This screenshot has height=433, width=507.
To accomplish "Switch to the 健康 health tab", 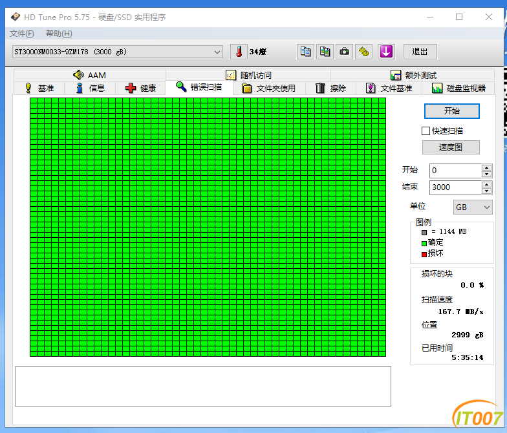I will point(140,88).
